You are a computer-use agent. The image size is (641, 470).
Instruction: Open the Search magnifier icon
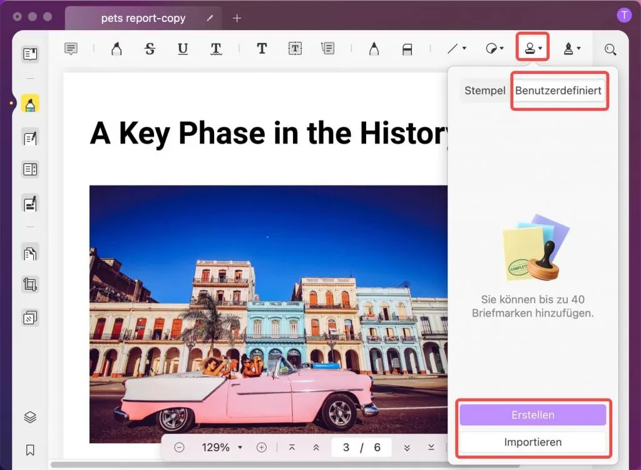[x=610, y=49]
